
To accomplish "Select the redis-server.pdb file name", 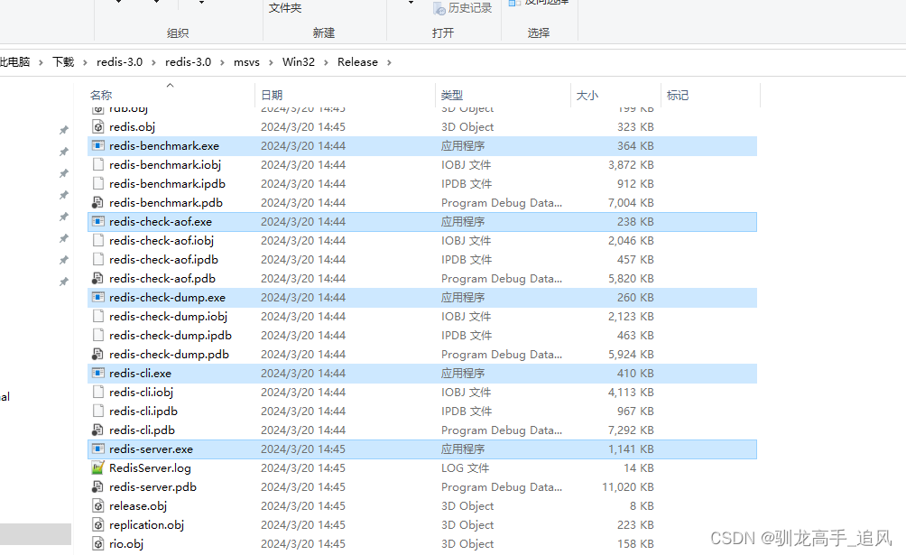I will 153,486.
